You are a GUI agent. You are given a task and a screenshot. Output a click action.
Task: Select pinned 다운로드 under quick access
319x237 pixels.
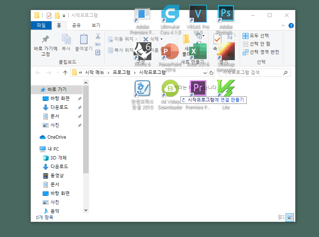[59, 107]
